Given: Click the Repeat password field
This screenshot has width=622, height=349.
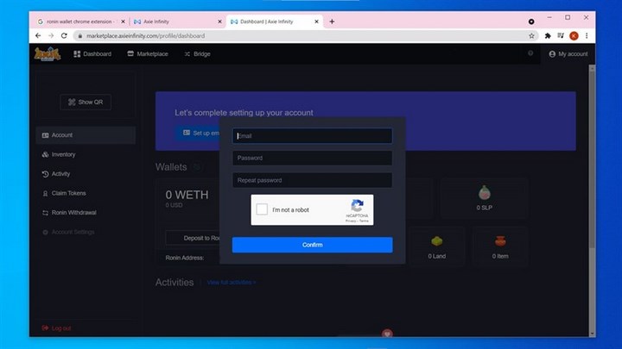Looking at the screenshot, I should pyautogui.click(x=312, y=180).
